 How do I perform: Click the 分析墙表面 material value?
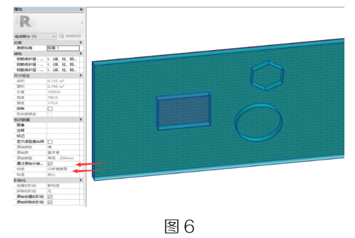57,169
